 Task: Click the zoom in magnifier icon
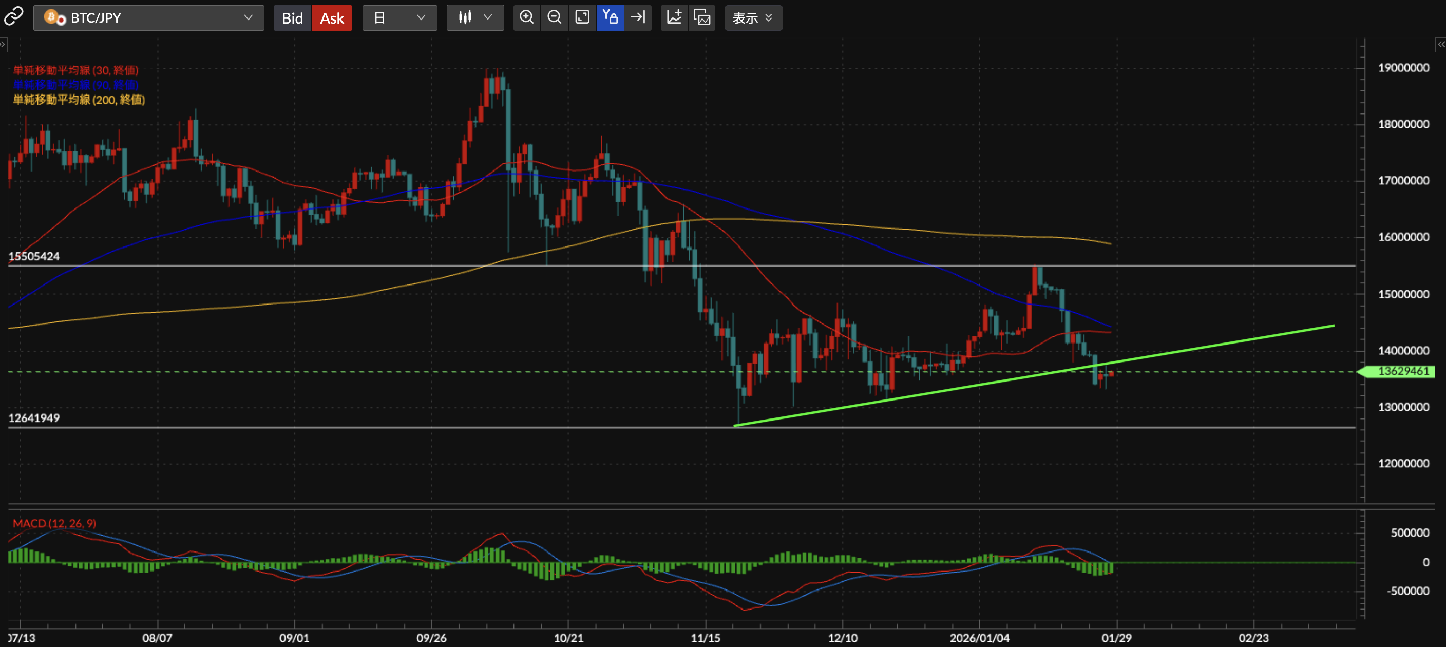click(x=526, y=17)
